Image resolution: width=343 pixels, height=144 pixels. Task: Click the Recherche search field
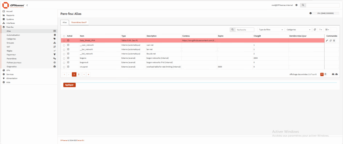(x=245, y=30)
